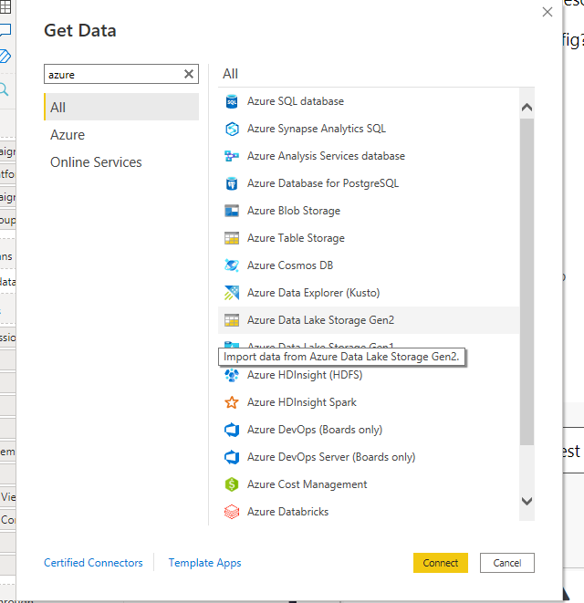Click the scroll down arrow of connector list
This screenshot has width=584, height=603.
527,501
